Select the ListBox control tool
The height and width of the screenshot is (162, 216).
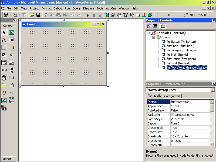pyautogui.click(x=12, y=63)
